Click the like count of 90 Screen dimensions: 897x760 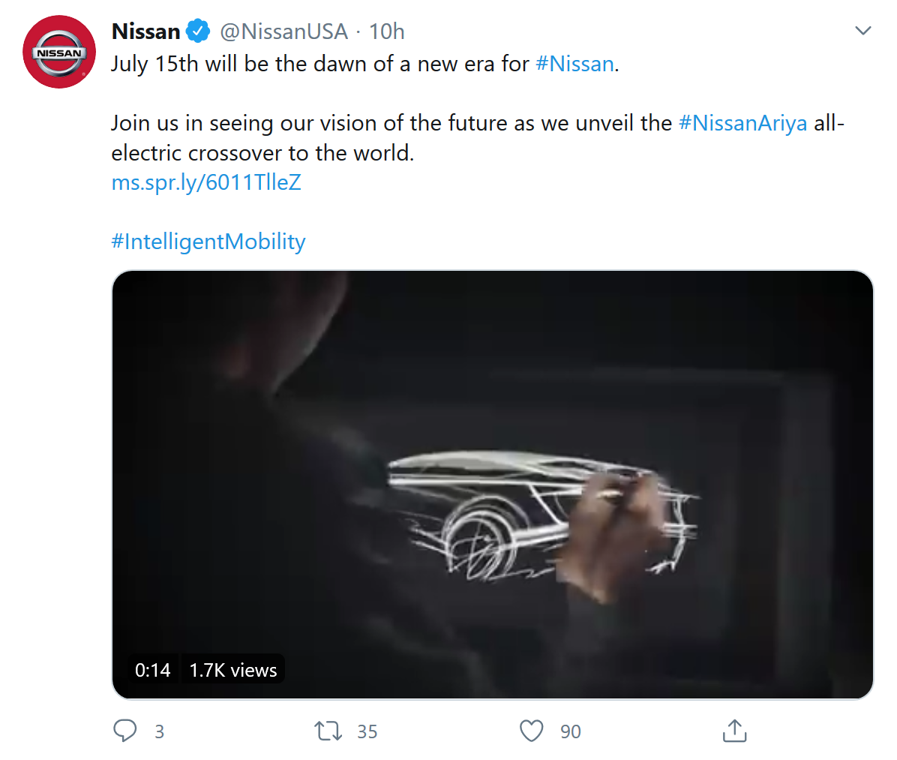[571, 731]
